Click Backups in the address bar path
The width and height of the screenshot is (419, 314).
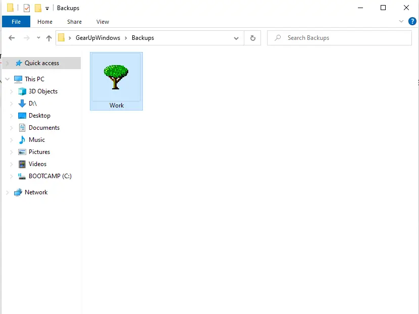click(143, 38)
